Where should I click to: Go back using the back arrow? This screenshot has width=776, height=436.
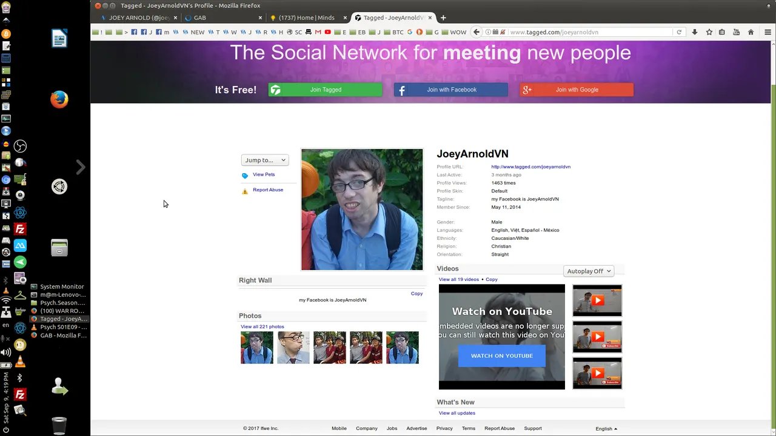pos(477,32)
